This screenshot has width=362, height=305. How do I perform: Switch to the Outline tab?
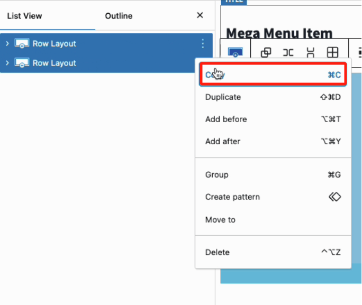click(119, 16)
